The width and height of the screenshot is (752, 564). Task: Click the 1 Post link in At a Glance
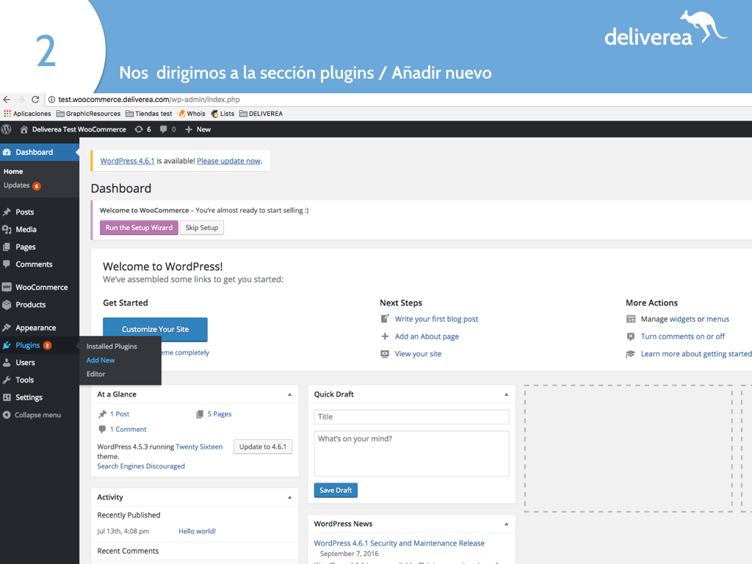pyautogui.click(x=120, y=414)
